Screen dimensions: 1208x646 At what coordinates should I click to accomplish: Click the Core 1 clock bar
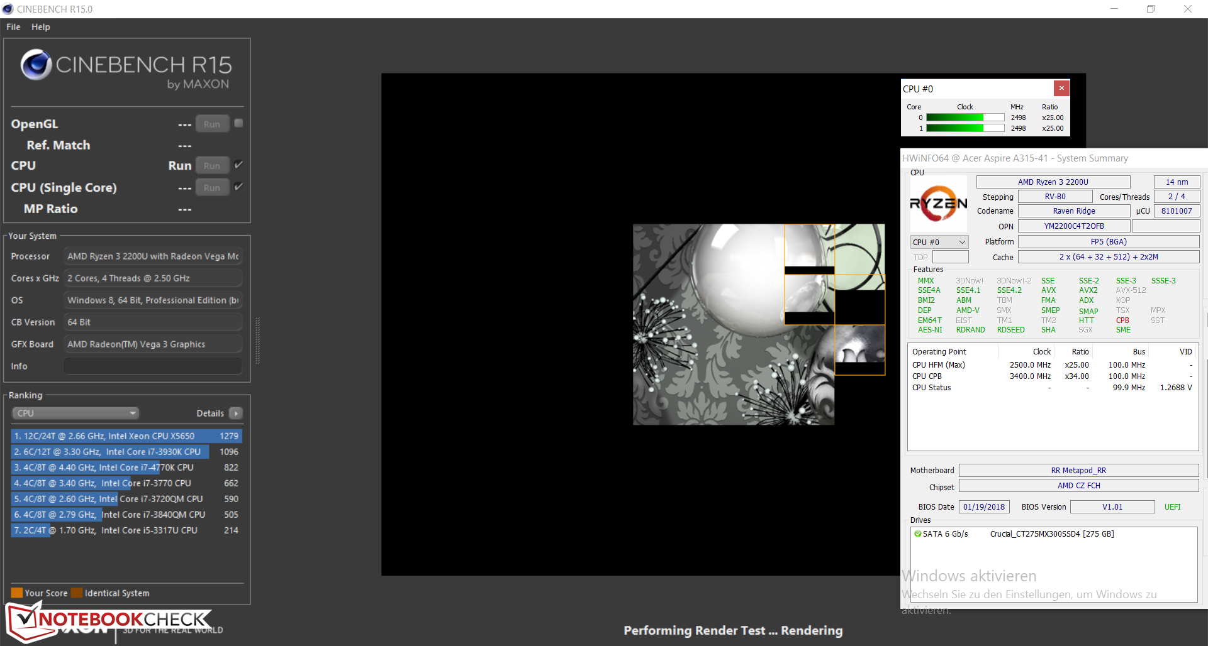965,128
